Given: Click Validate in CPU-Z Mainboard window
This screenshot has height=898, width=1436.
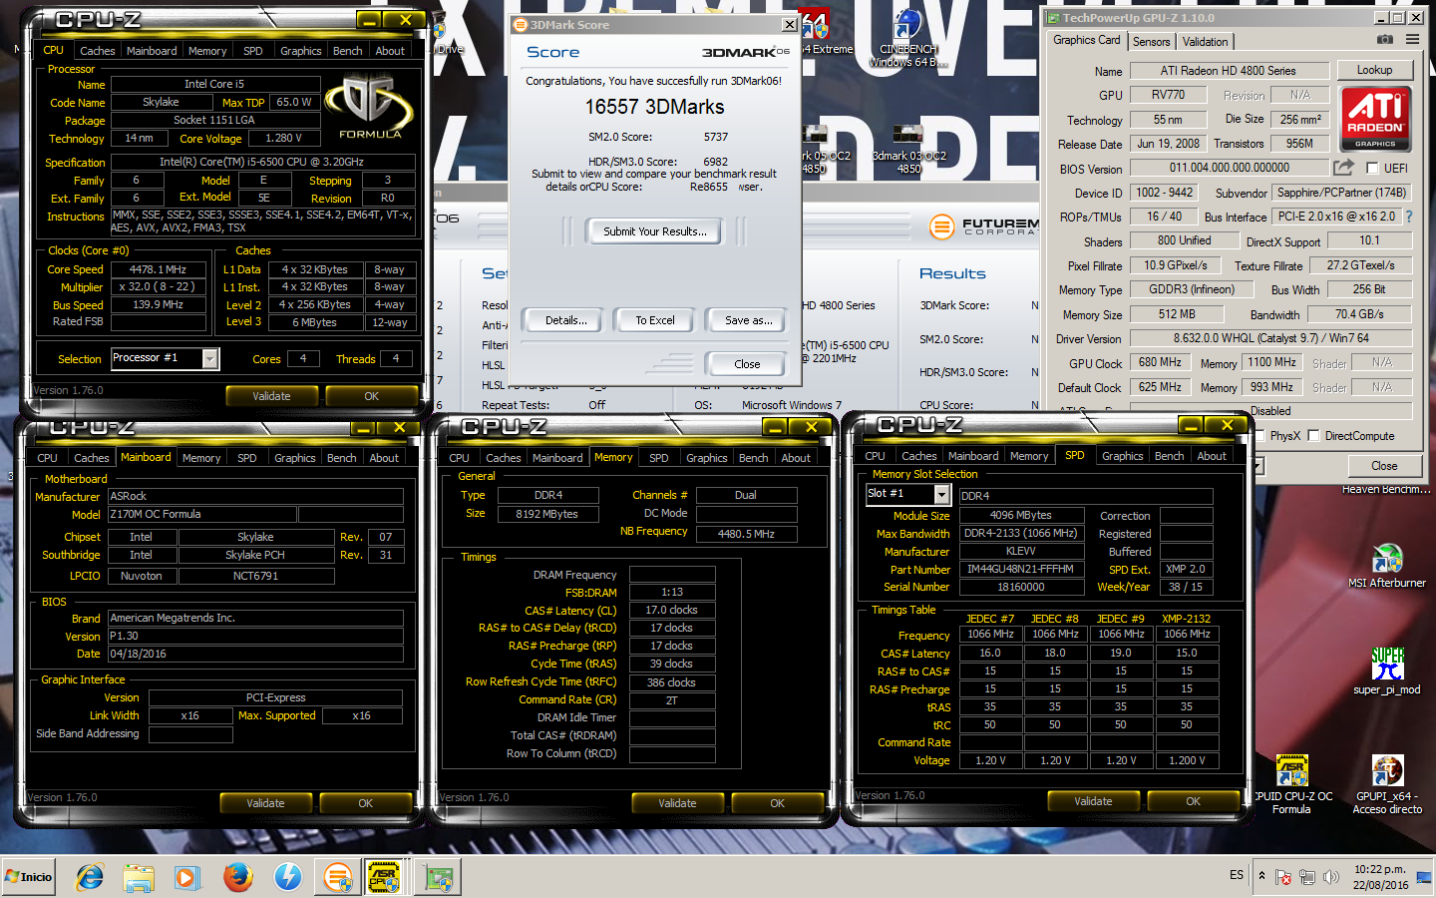Looking at the screenshot, I should (x=265, y=803).
